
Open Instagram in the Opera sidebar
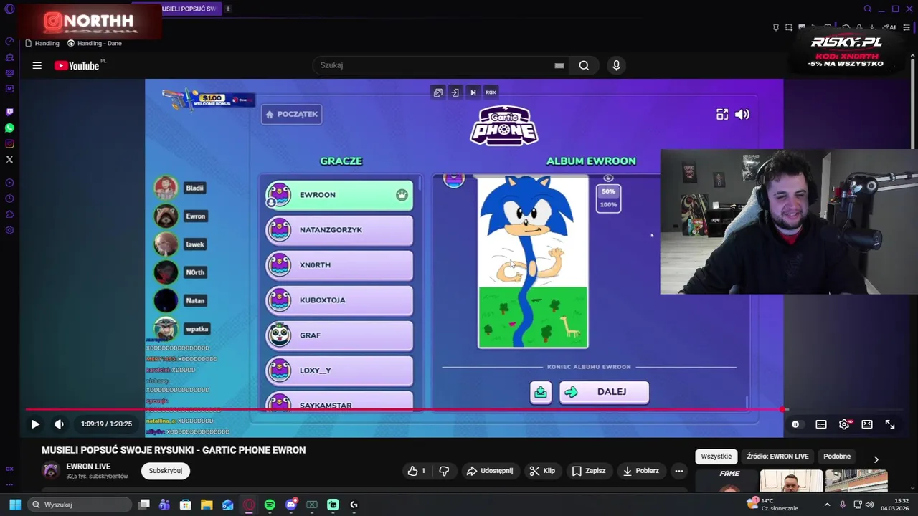click(9, 143)
